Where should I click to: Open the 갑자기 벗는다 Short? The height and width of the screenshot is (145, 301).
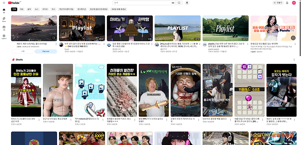tap(281, 90)
